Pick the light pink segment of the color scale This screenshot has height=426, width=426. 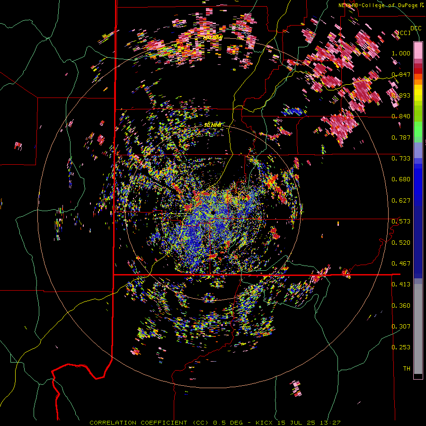coord(418,51)
